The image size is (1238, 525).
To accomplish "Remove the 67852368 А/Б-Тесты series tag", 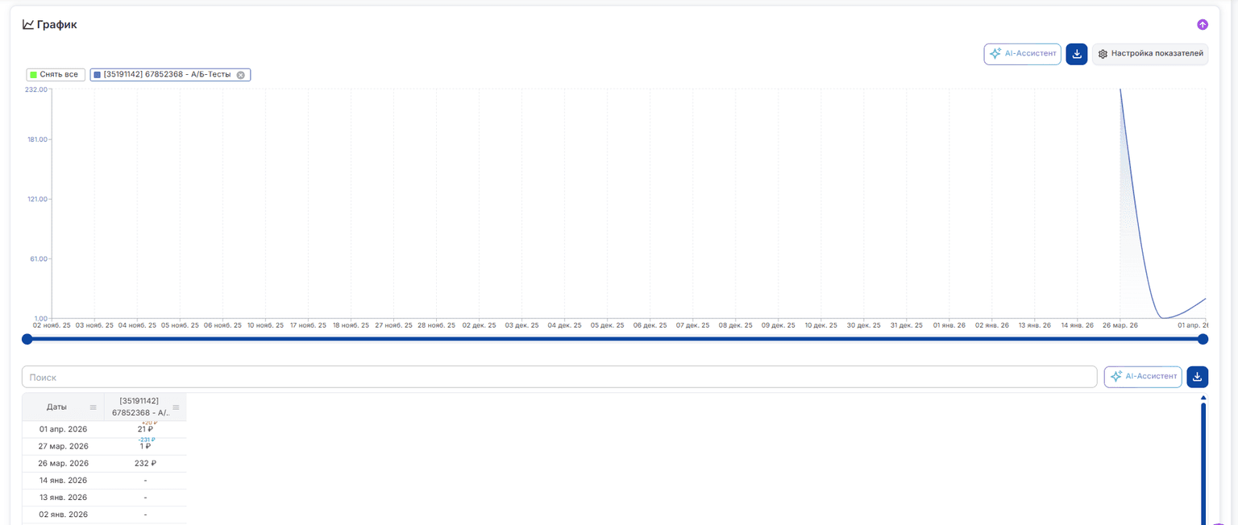I will pos(240,75).
